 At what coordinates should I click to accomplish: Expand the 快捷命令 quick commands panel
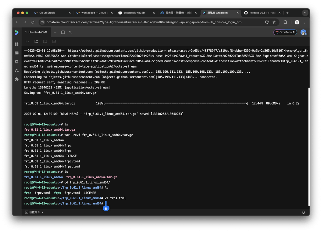[x=34, y=212]
